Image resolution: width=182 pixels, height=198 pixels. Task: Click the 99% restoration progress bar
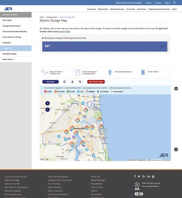pos(104,46)
